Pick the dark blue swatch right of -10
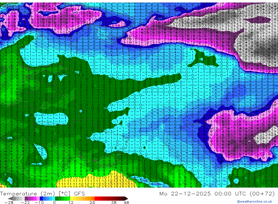The height and width of the screenshot is (204, 278). 41,198
